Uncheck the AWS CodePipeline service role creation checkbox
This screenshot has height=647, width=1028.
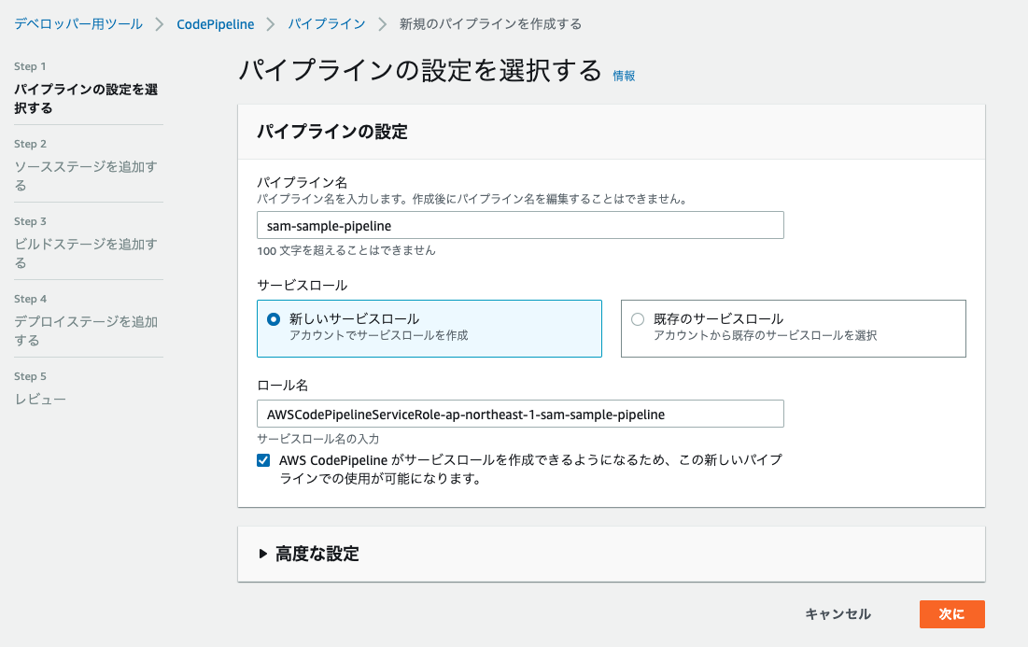pyautogui.click(x=262, y=459)
